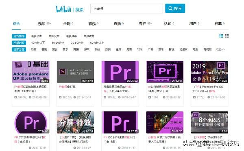Filter by the 电视剧 category
Screen dimensions: 244x151
point(207,49)
